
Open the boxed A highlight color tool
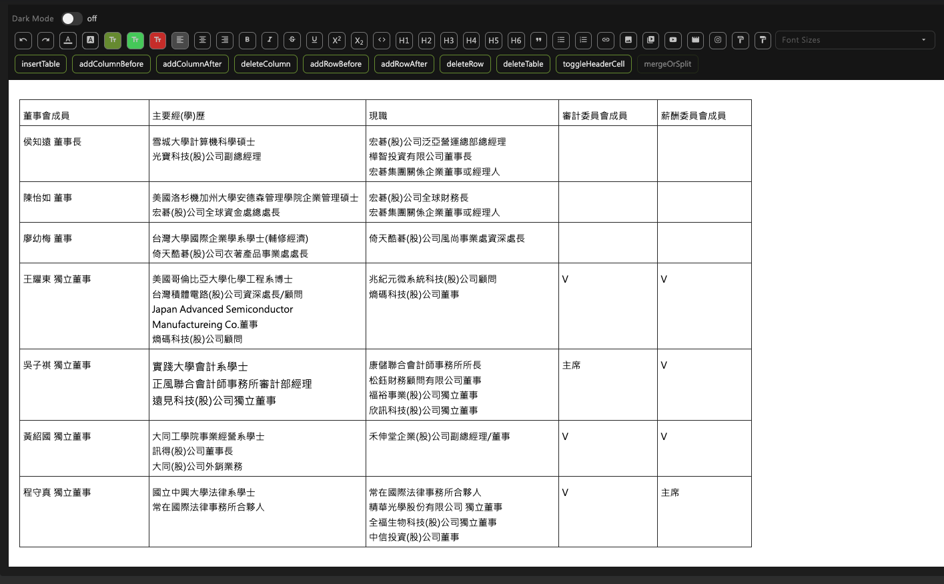coord(91,40)
